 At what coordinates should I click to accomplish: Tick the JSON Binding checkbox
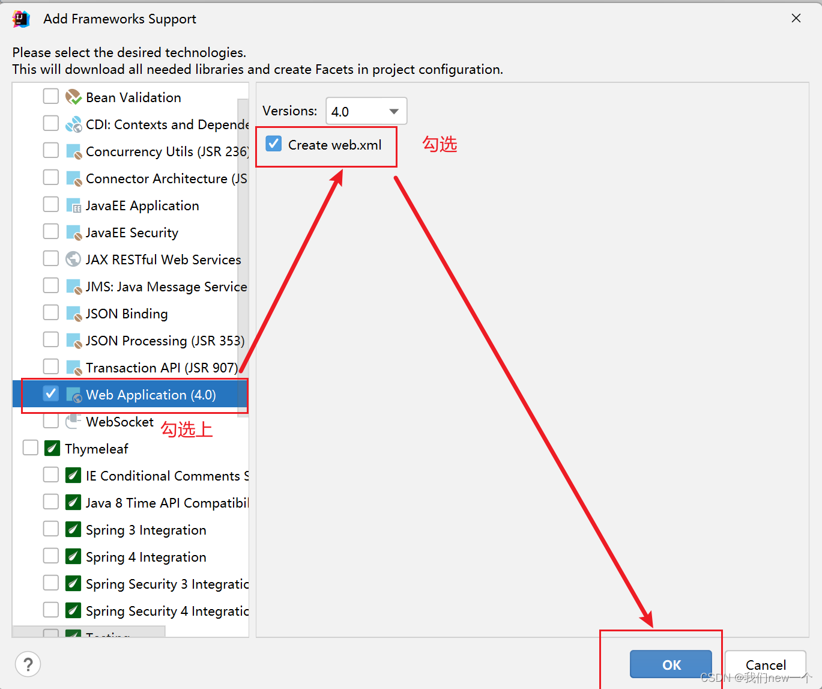click(x=51, y=312)
